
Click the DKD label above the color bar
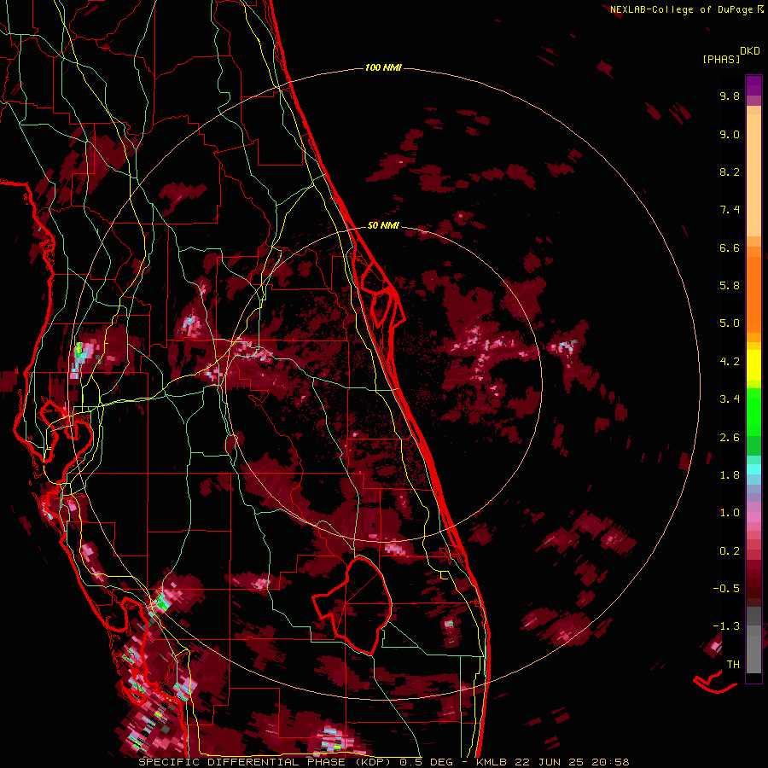click(x=750, y=51)
